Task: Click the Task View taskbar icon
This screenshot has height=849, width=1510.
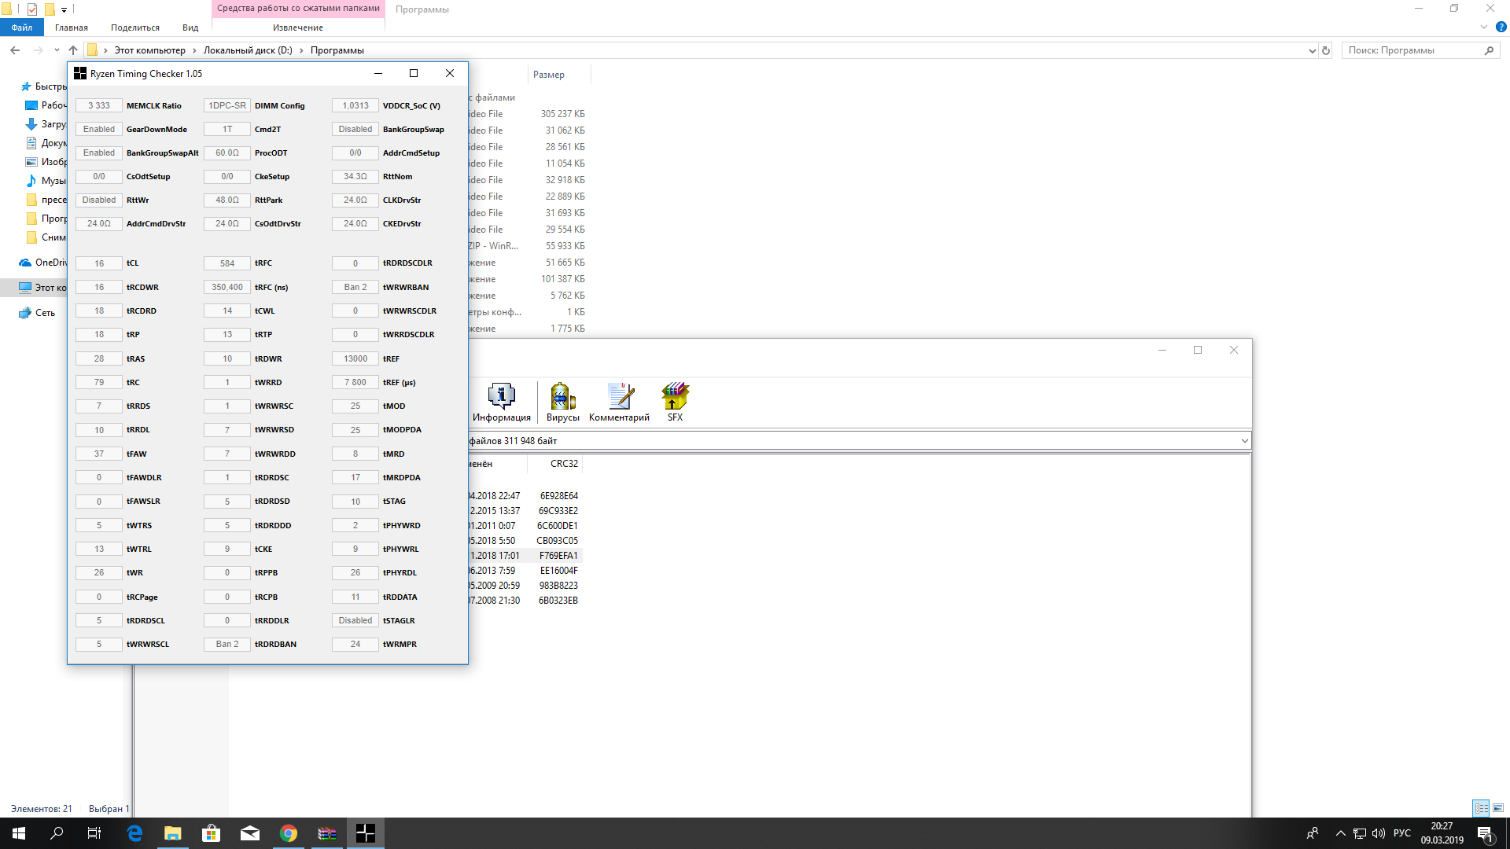Action: [x=94, y=833]
